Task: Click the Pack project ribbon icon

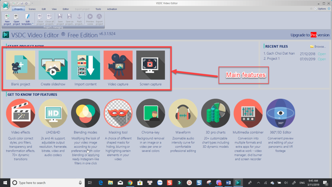Action: pyautogui.click(x=79, y=19)
